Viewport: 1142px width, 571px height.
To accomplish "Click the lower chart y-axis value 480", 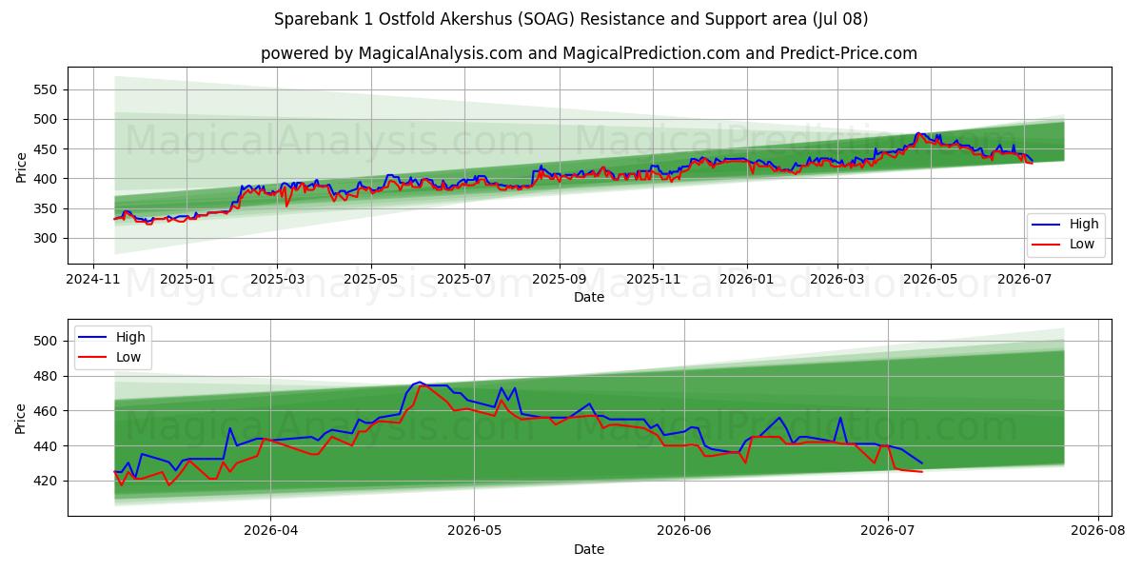I will coord(48,376).
